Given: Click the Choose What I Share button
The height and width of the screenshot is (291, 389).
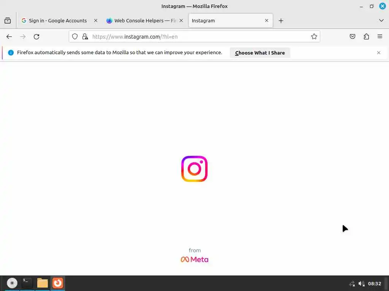Looking at the screenshot, I should click(260, 53).
